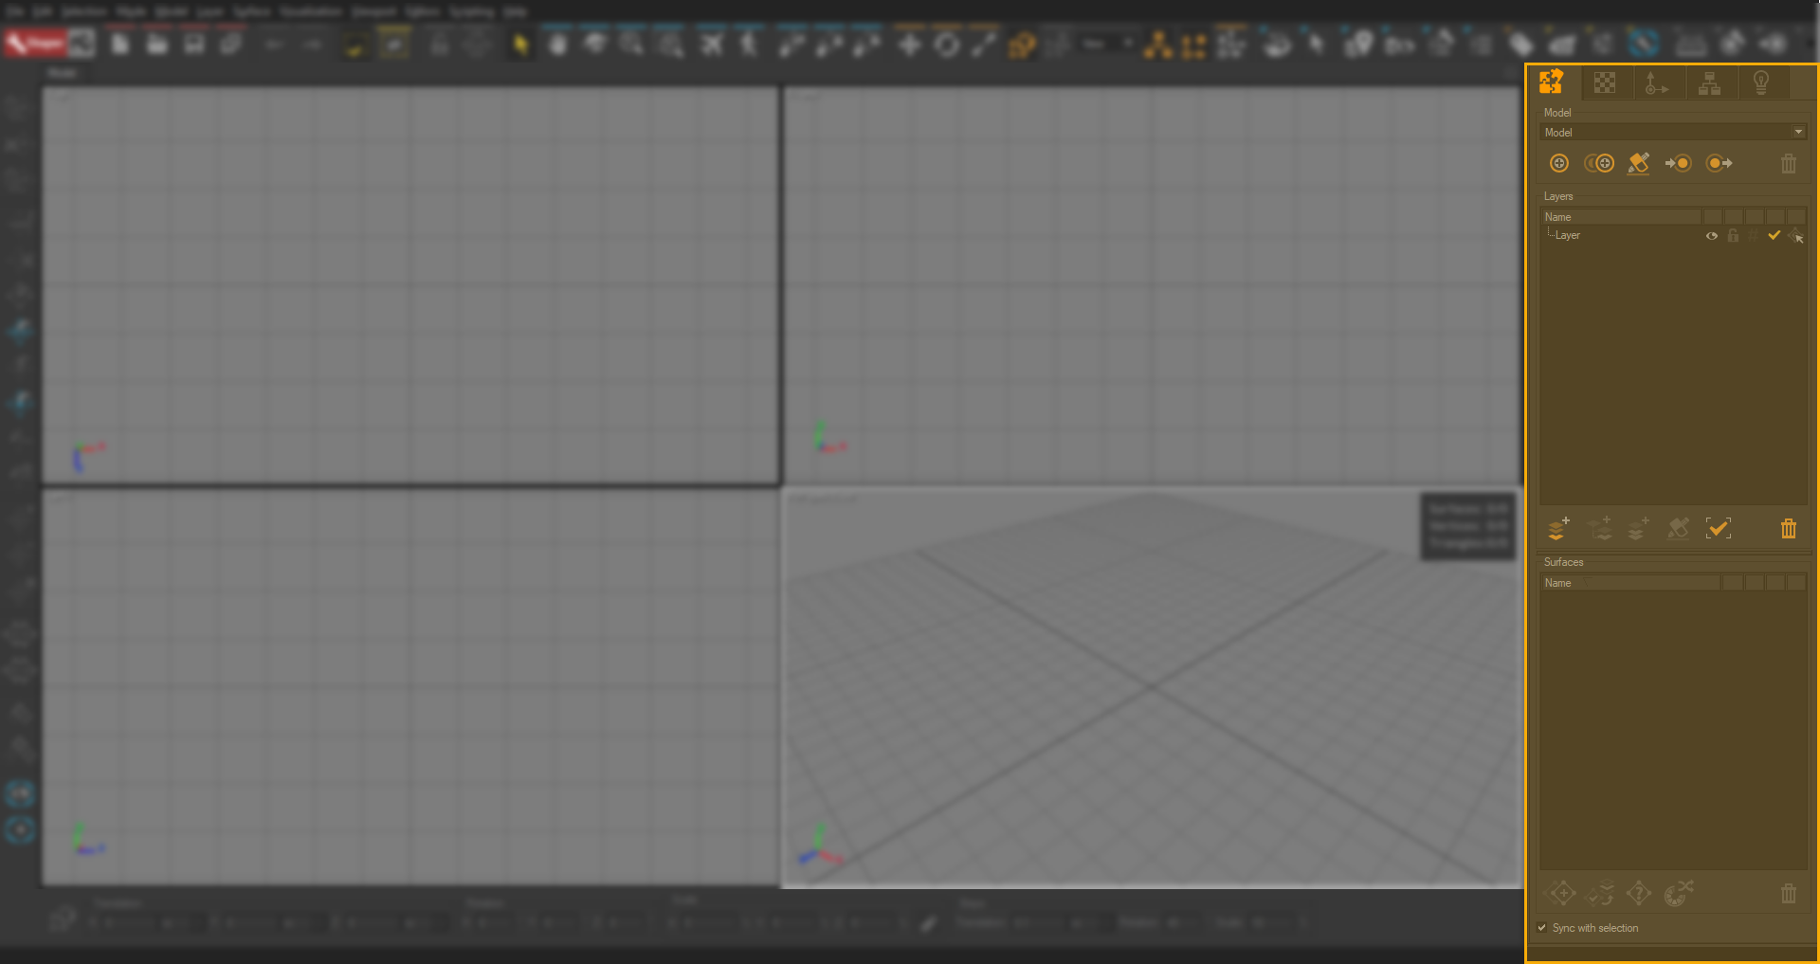Create a new model with the plus icon
Image resolution: width=1820 pixels, height=964 pixels.
(x=1560, y=163)
